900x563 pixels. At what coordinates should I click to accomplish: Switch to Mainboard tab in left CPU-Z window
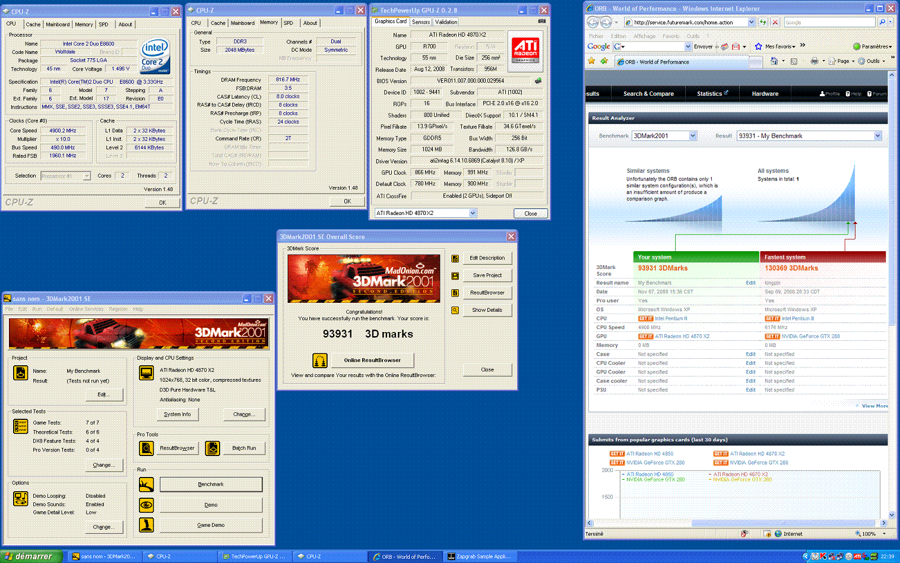(x=58, y=24)
